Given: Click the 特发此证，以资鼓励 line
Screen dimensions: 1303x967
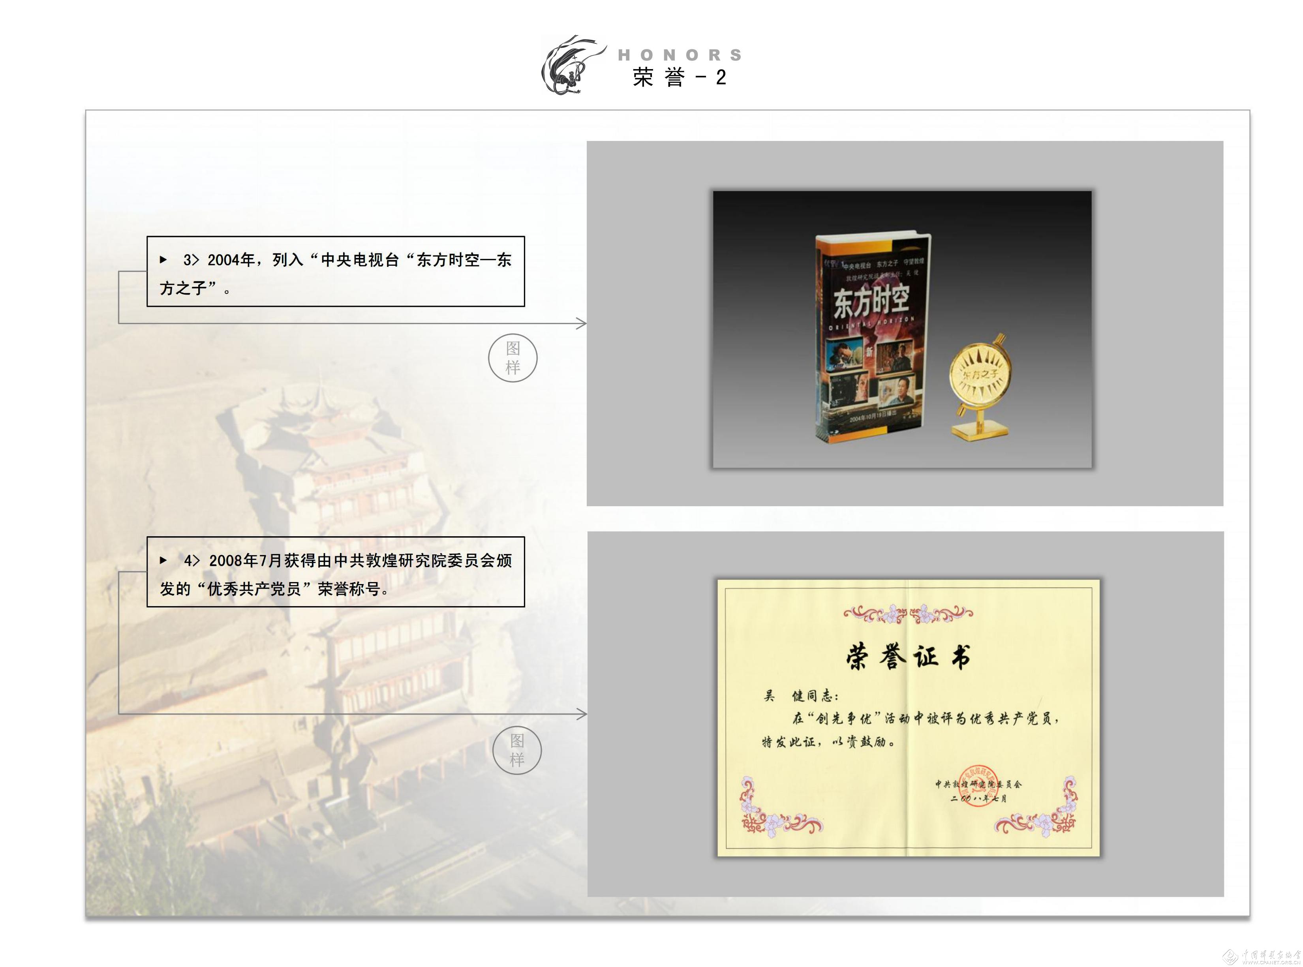Looking at the screenshot, I should [x=828, y=742].
